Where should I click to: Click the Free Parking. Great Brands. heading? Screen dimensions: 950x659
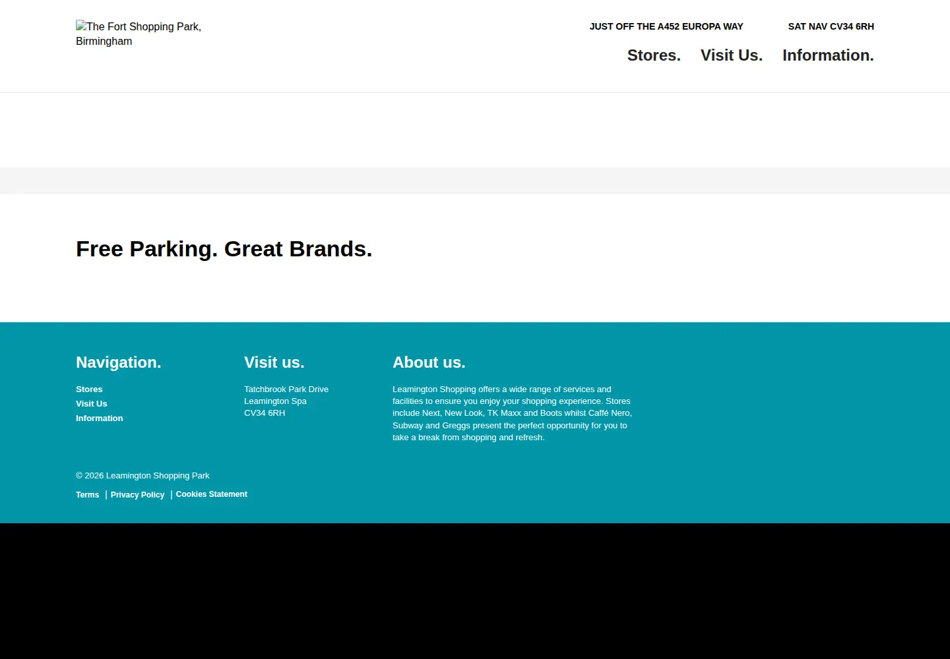pos(224,249)
